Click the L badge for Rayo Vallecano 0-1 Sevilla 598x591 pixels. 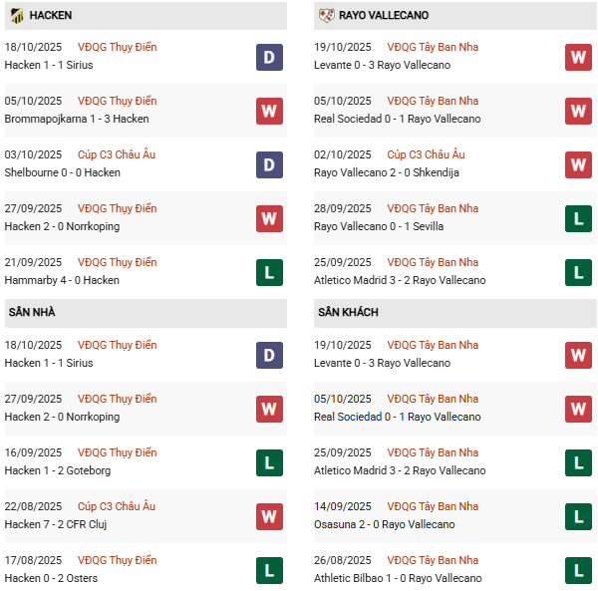click(x=578, y=217)
